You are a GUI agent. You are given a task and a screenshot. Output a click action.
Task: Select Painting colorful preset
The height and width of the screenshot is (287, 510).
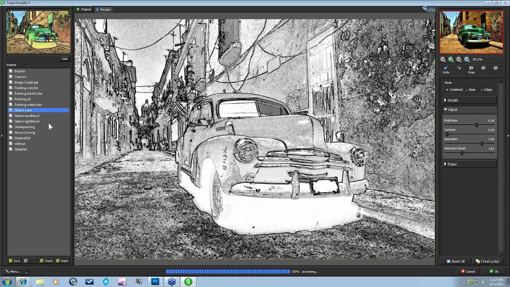38,88
